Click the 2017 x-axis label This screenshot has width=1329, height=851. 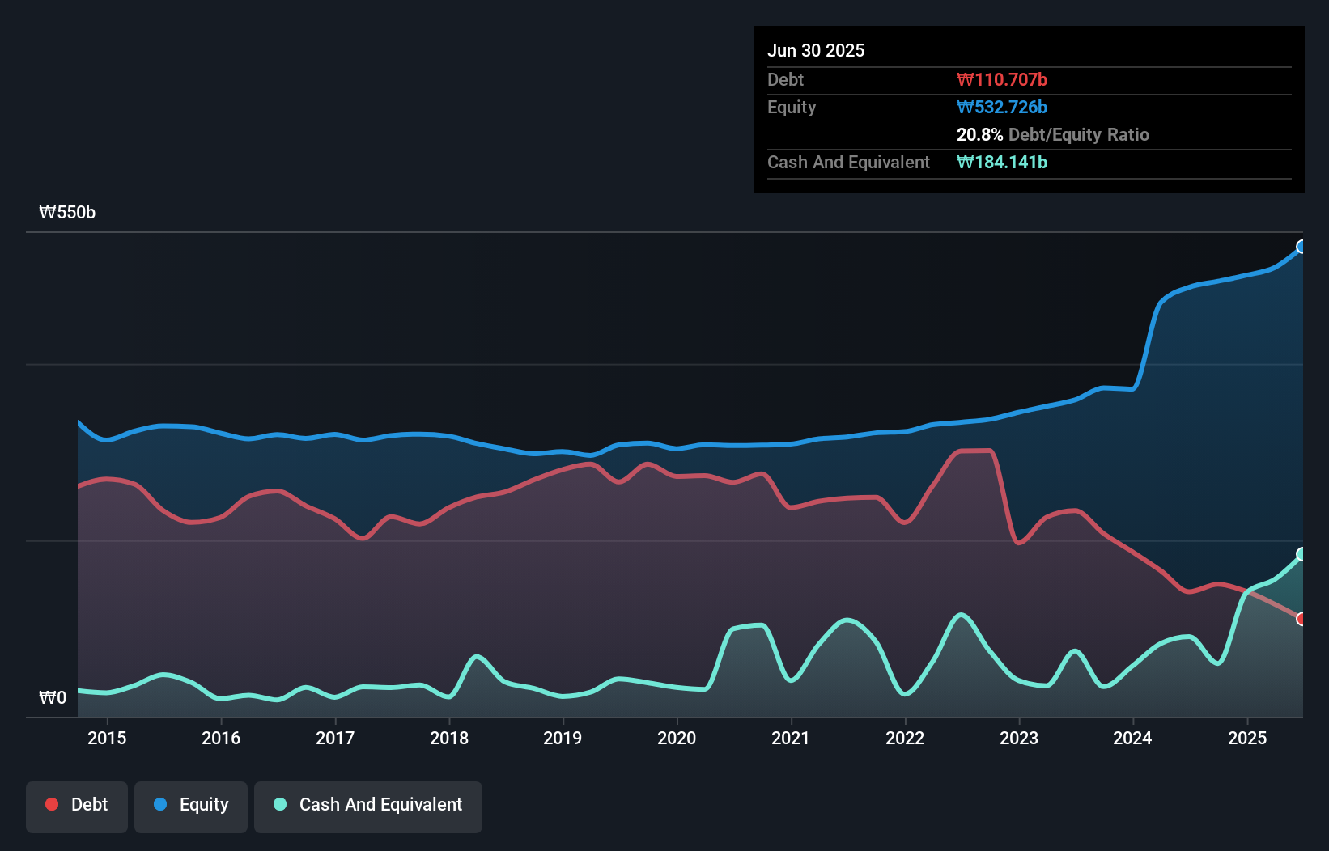tap(335, 738)
